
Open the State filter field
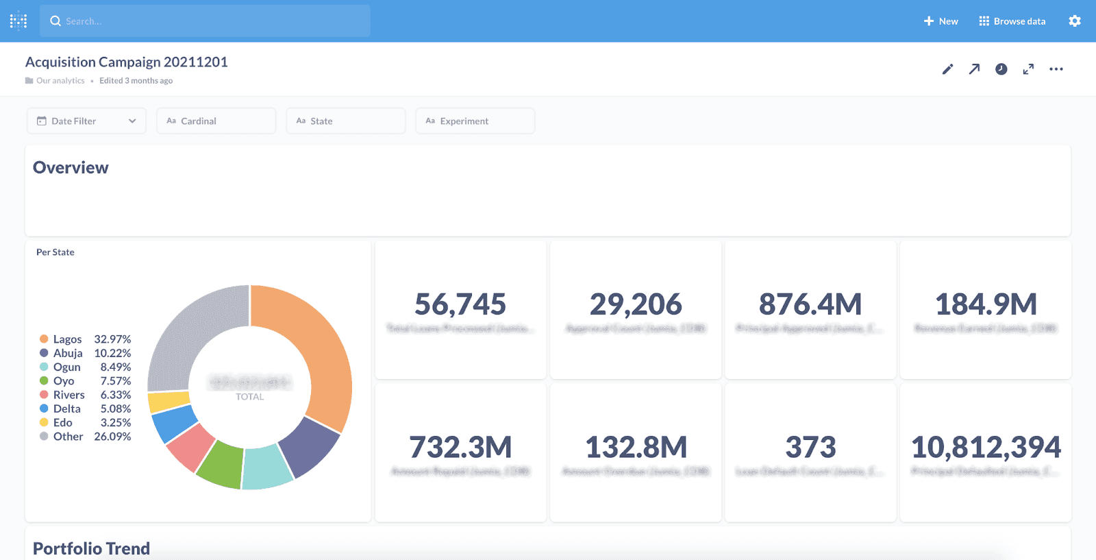coord(345,121)
